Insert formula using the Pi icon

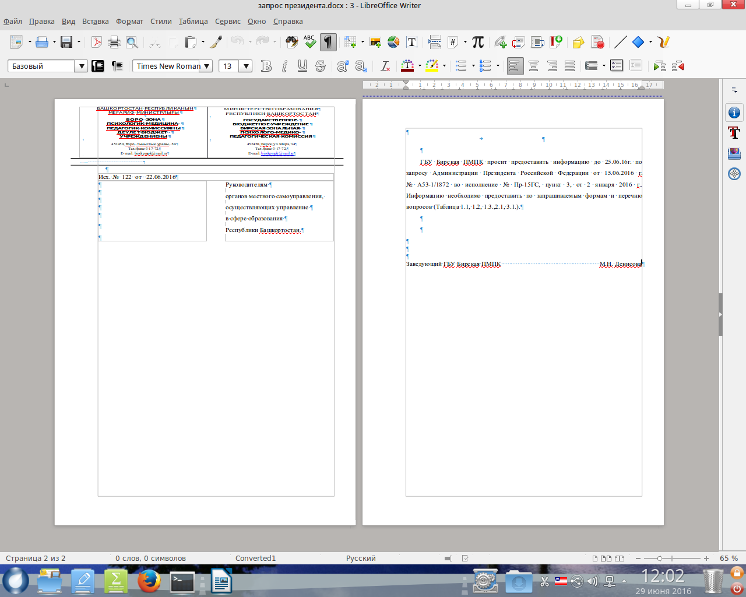tap(478, 42)
